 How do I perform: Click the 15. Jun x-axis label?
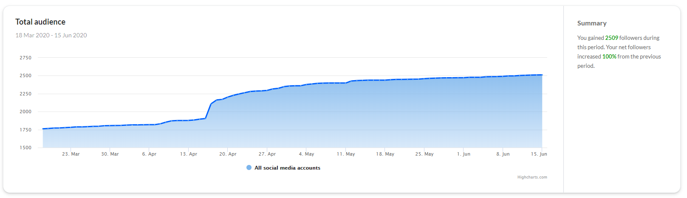tap(539, 154)
